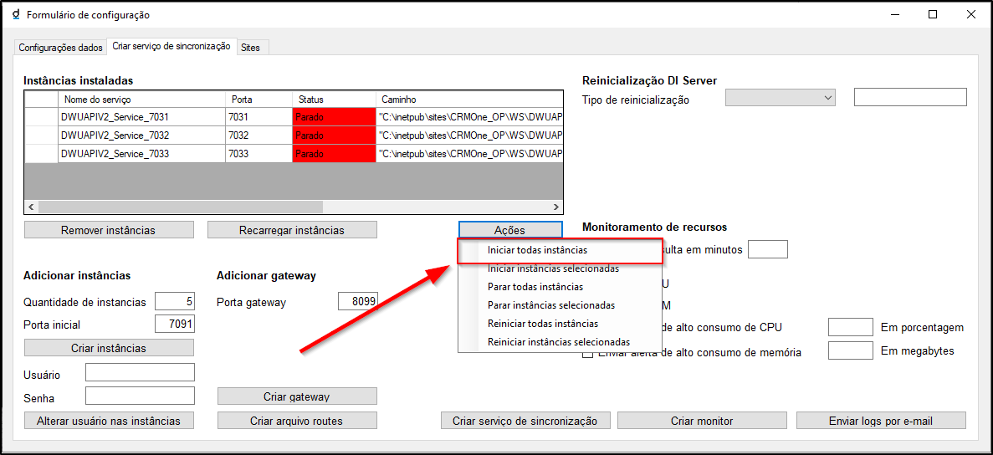Select row header of DWUAPIV2_Service_7031
The image size is (993, 455).
pos(41,117)
